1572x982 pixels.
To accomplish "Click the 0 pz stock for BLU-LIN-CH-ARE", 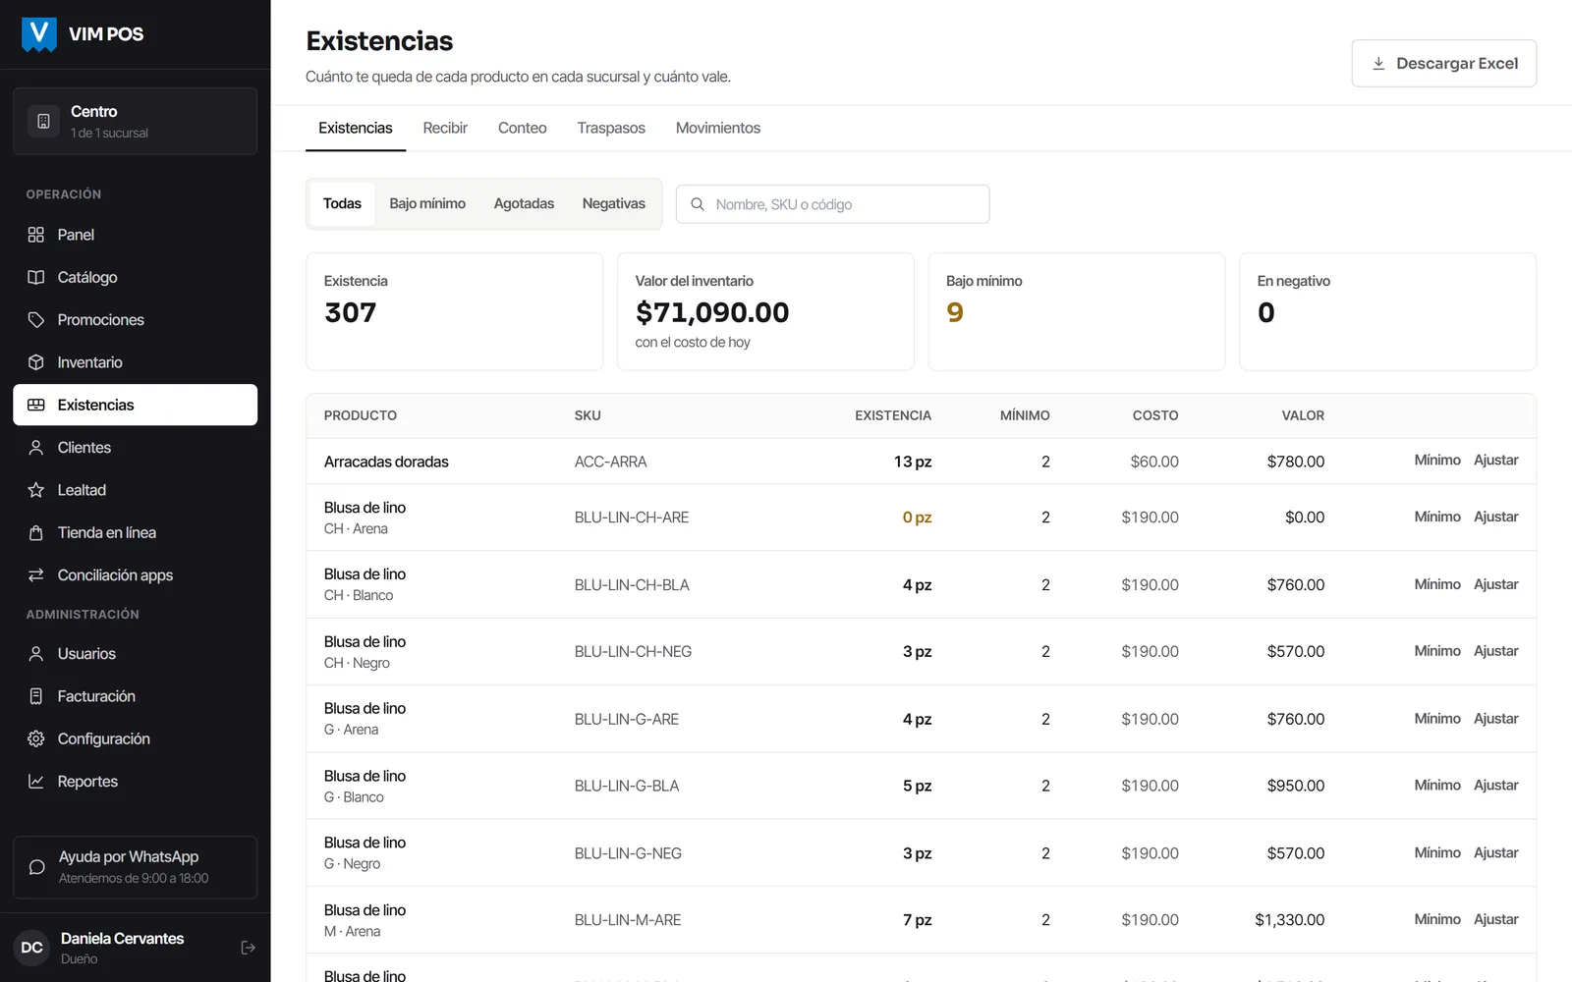I will click(x=917, y=518).
